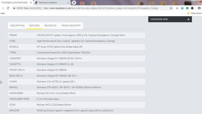The height and width of the screenshot is (114, 202).
Task: Click the BRAKES label
Action: pos(14,87)
